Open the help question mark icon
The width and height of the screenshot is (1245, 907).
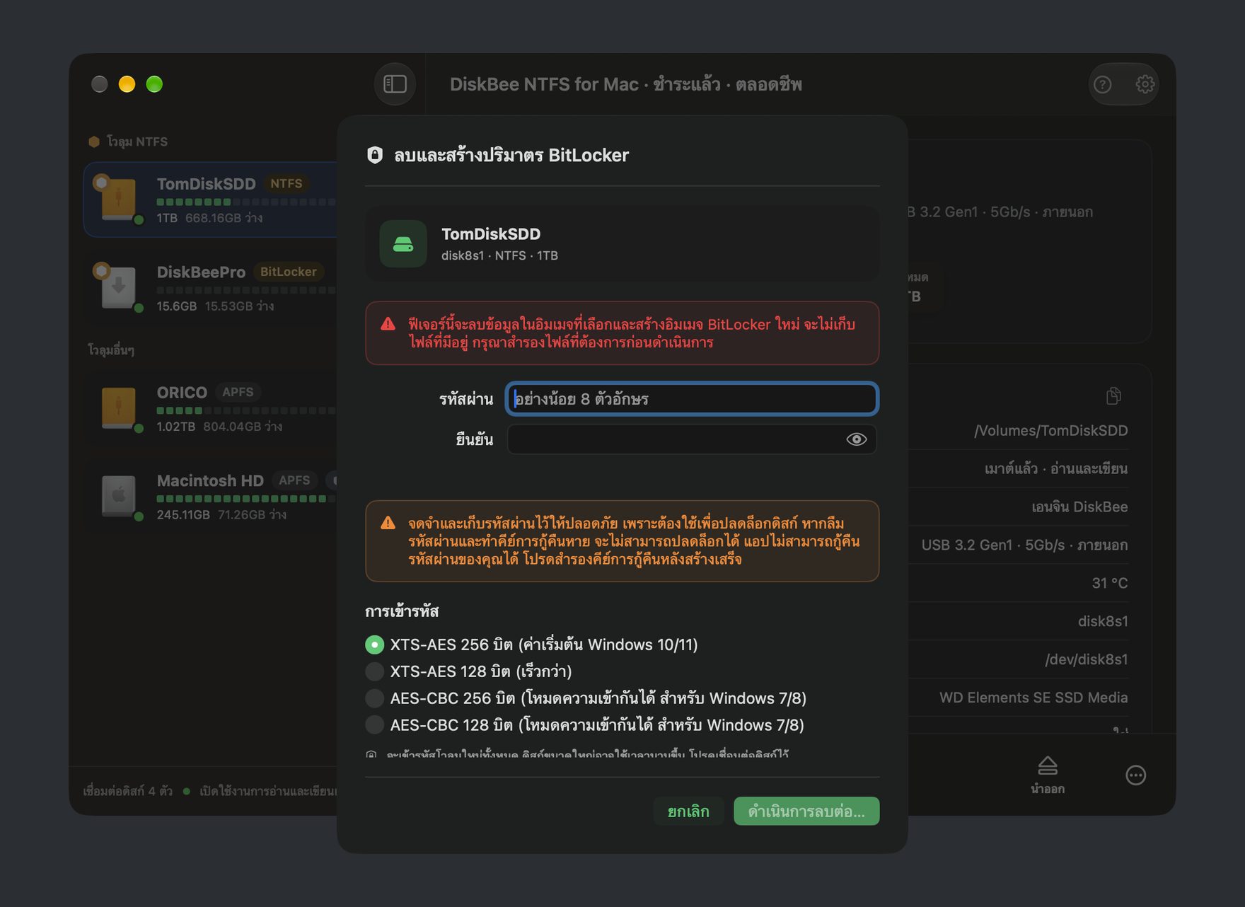pyautogui.click(x=1102, y=85)
